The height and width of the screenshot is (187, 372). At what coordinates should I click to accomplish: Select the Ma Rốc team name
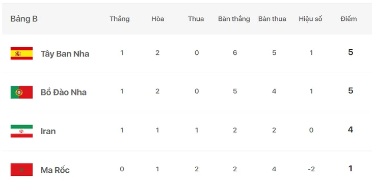click(55, 170)
